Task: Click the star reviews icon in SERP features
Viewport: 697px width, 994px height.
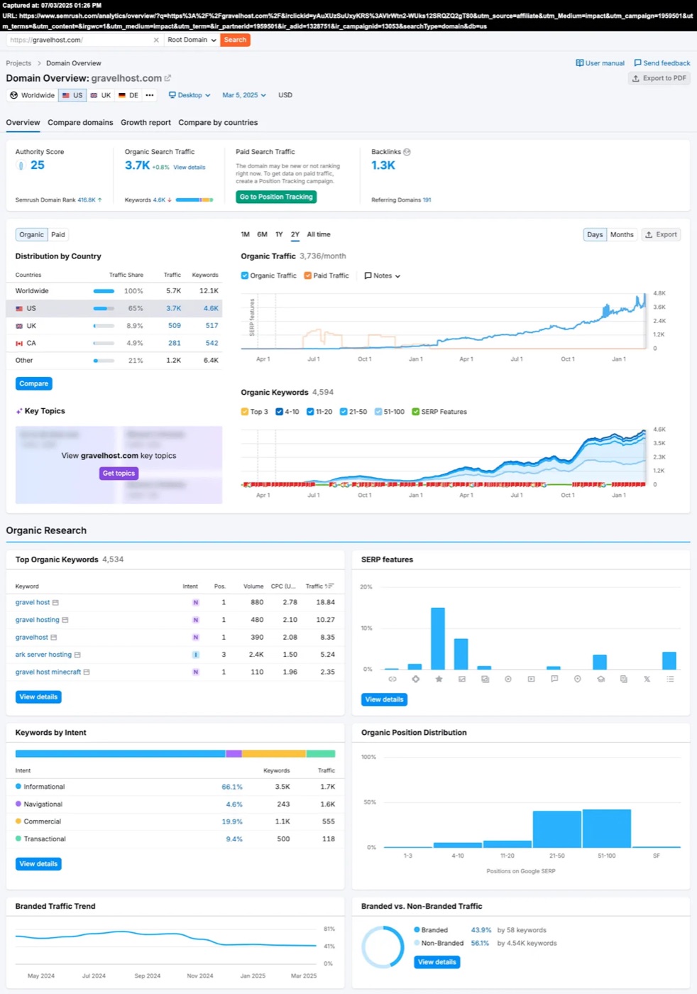Action: tap(439, 679)
